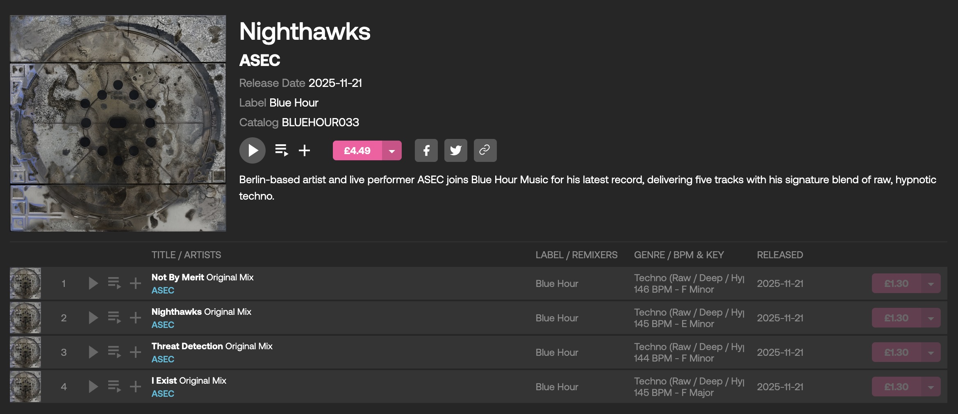
Task: Expand Threat Detection price dropdown arrow
Action: pyautogui.click(x=931, y=352)
